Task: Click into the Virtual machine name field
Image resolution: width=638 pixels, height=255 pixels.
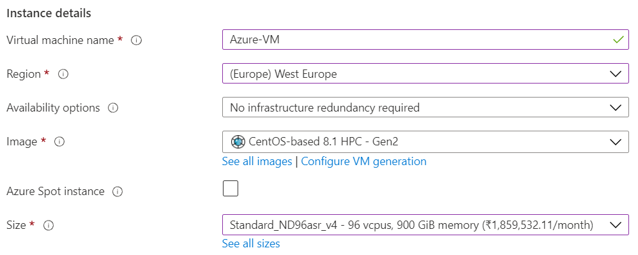Action: pyautogui.click(x=415, y=40)
